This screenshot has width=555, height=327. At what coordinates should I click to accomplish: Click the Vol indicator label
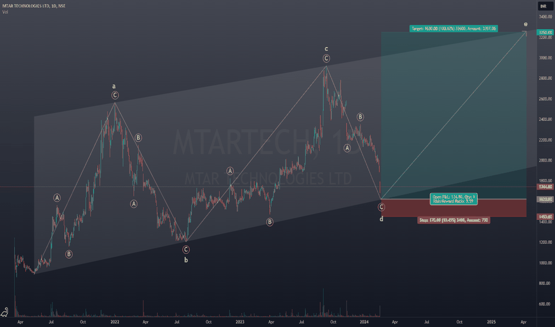pos(5,12)
